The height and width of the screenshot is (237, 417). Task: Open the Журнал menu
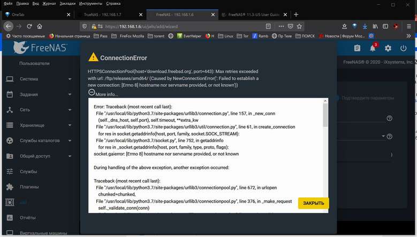(x=49, y=3)
